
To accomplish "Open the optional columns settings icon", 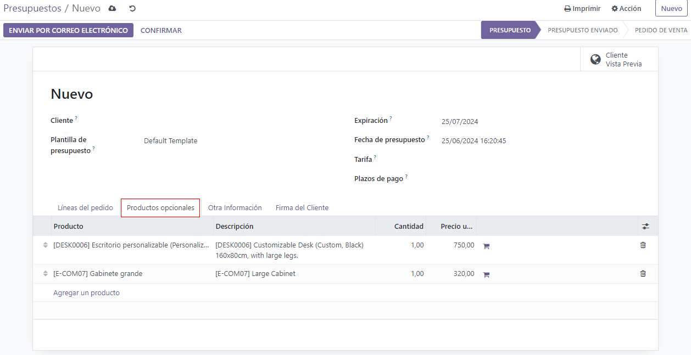I will coord(645,226).
